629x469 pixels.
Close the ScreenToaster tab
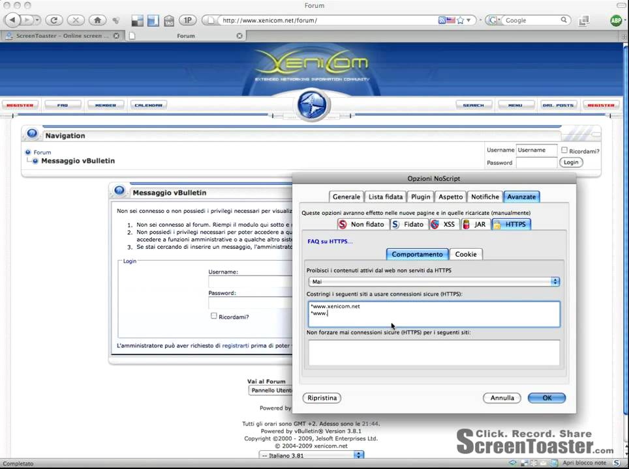coord(116,36)
